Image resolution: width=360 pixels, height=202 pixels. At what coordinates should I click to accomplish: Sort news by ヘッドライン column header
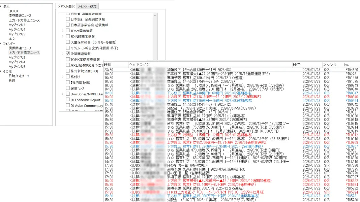tap(210, 64)
